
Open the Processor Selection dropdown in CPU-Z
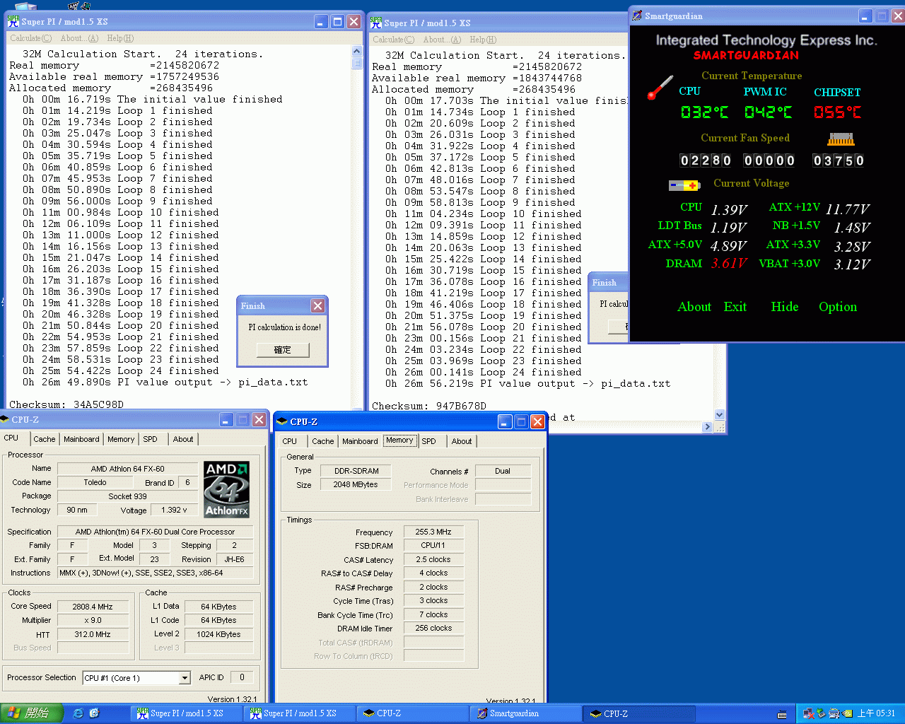(x=185, y=678)
